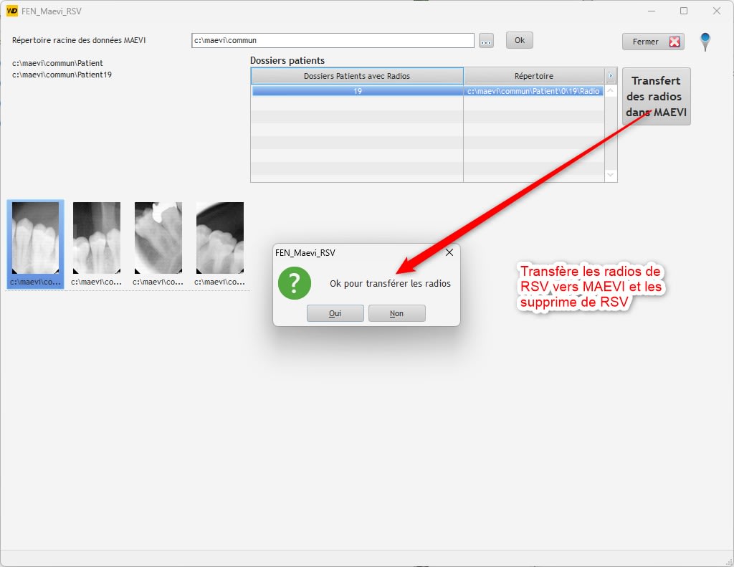Select patient folder row 19
Viewport: 734px width, 567px height.
pos(357,92)
